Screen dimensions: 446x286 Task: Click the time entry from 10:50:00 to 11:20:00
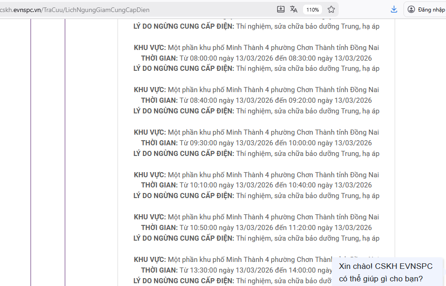pyautogui.click(x=256, y=228)
